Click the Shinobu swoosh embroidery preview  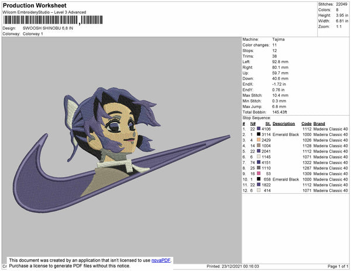pos(122,150)
